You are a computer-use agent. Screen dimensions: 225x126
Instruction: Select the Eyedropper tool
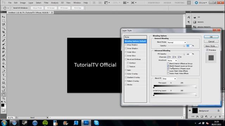[4, 36]
